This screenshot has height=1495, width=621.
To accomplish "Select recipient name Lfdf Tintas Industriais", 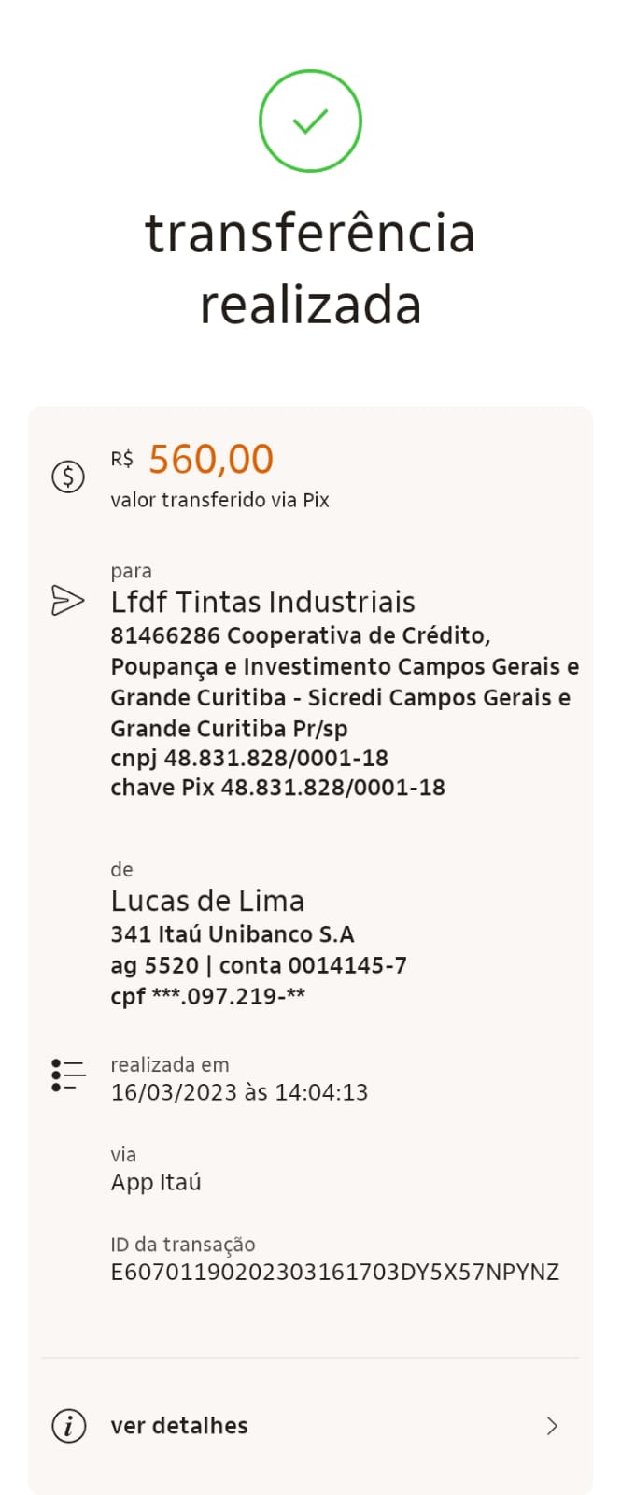I will pyautogui.click(x=262, y=602).
